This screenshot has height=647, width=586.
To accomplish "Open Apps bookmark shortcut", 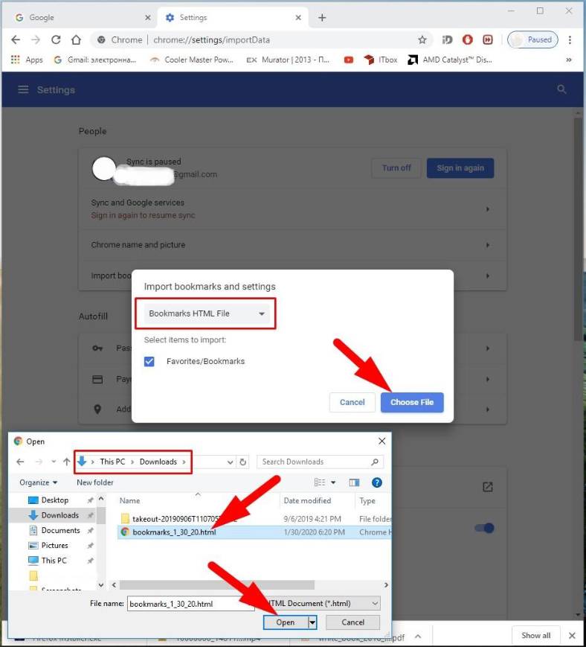I will [27, 60].
